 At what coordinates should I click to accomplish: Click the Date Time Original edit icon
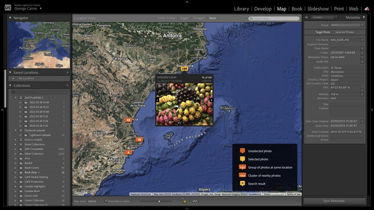(x=362, y=121)
